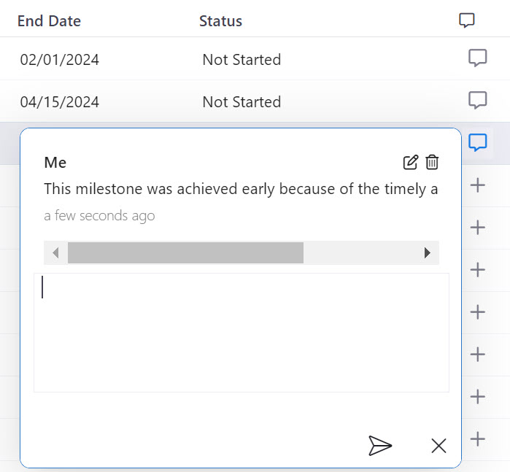Open the Not Started status in the 04/15/2024 row
This screenshot has width=510, height=472.
coord(242,102)
